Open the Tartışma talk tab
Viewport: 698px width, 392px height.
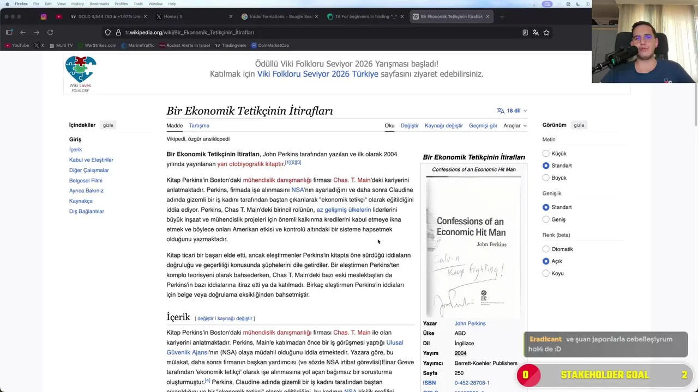click(x=199, y=126)
